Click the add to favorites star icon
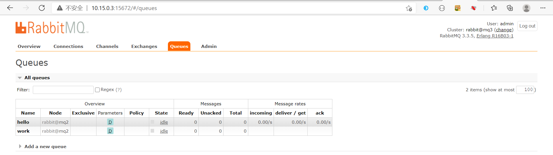 coord(409,8)
